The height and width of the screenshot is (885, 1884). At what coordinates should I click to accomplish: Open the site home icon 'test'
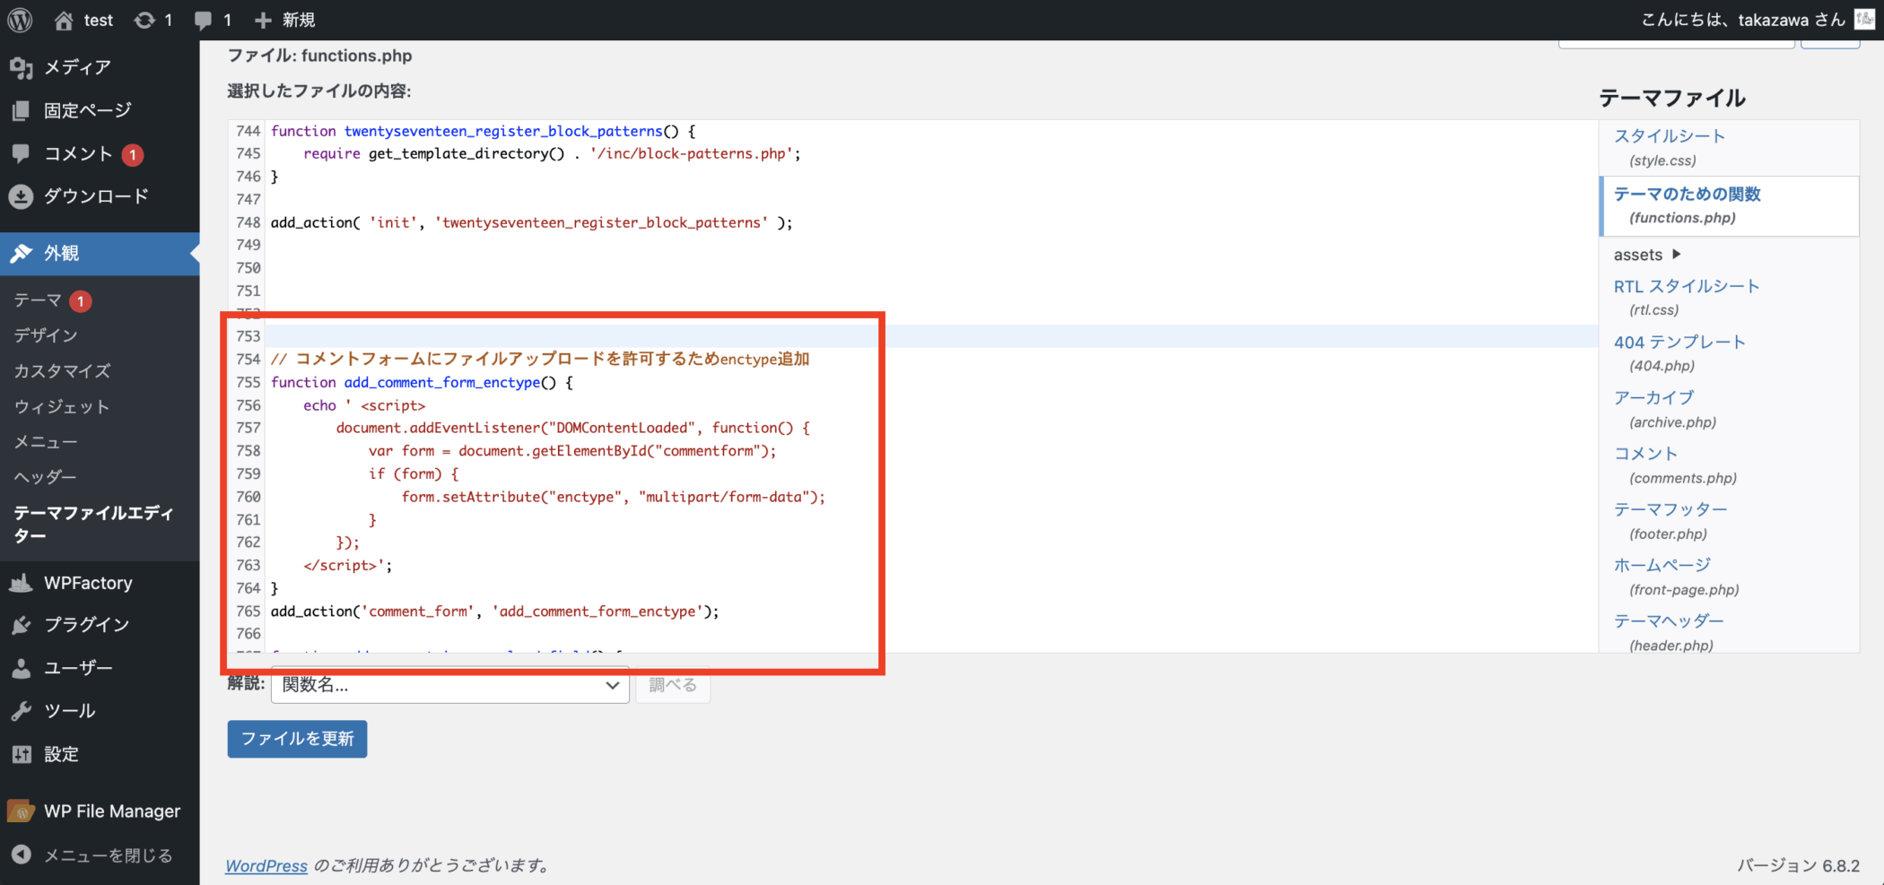tap(64, 20)
